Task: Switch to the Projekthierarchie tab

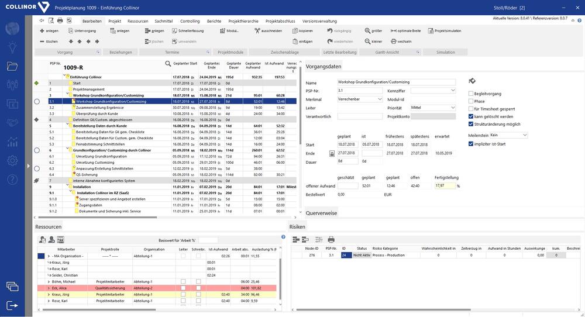Action: 243,20
